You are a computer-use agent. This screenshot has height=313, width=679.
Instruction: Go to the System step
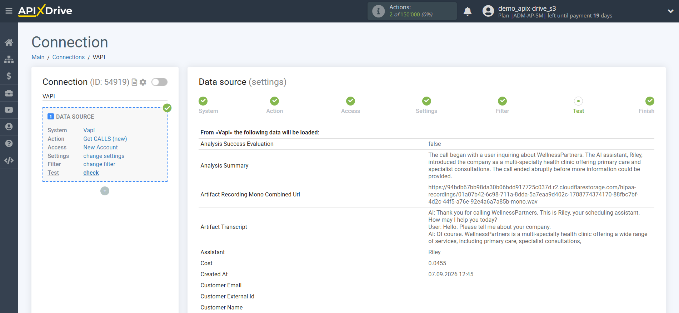click(x=203, y=101)
